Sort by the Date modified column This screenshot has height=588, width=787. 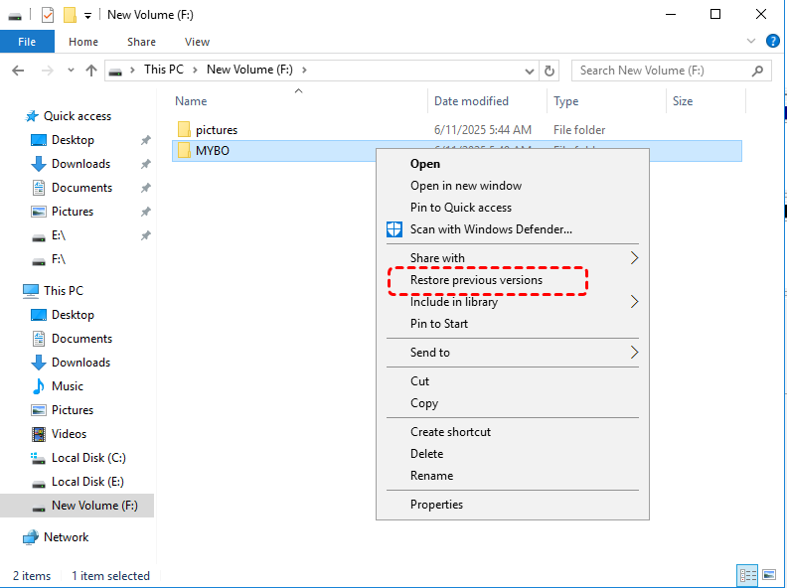[x=471, y=101]
